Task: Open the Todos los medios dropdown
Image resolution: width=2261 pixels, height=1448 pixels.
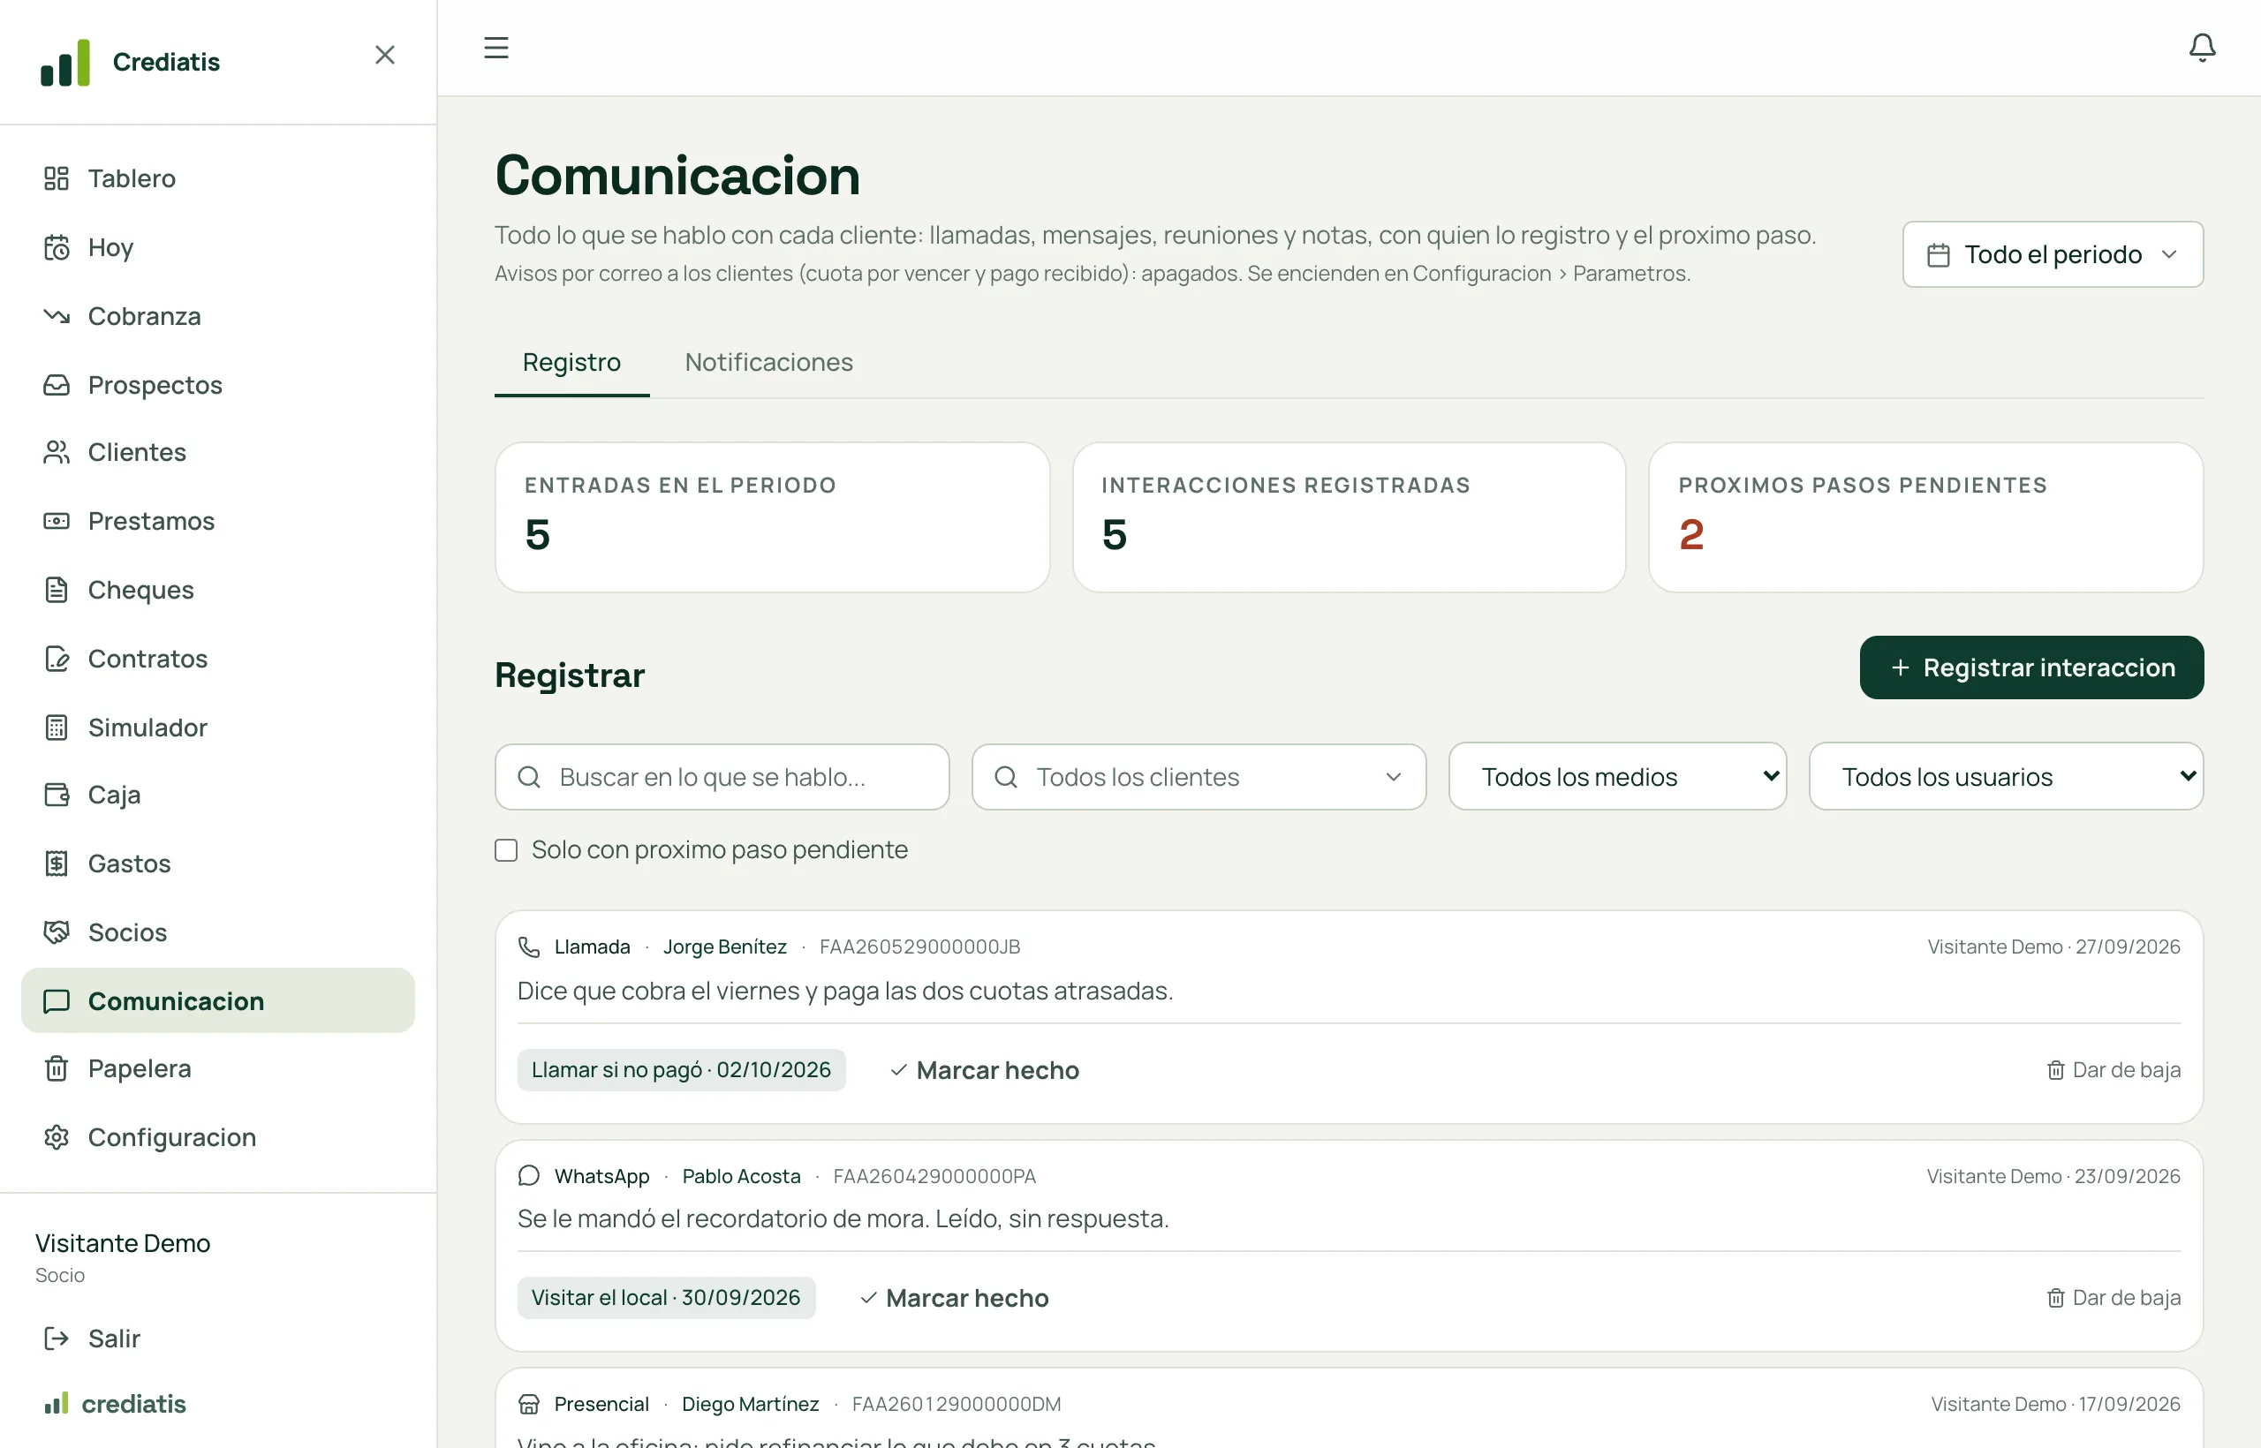Action: click(1617, 777)
